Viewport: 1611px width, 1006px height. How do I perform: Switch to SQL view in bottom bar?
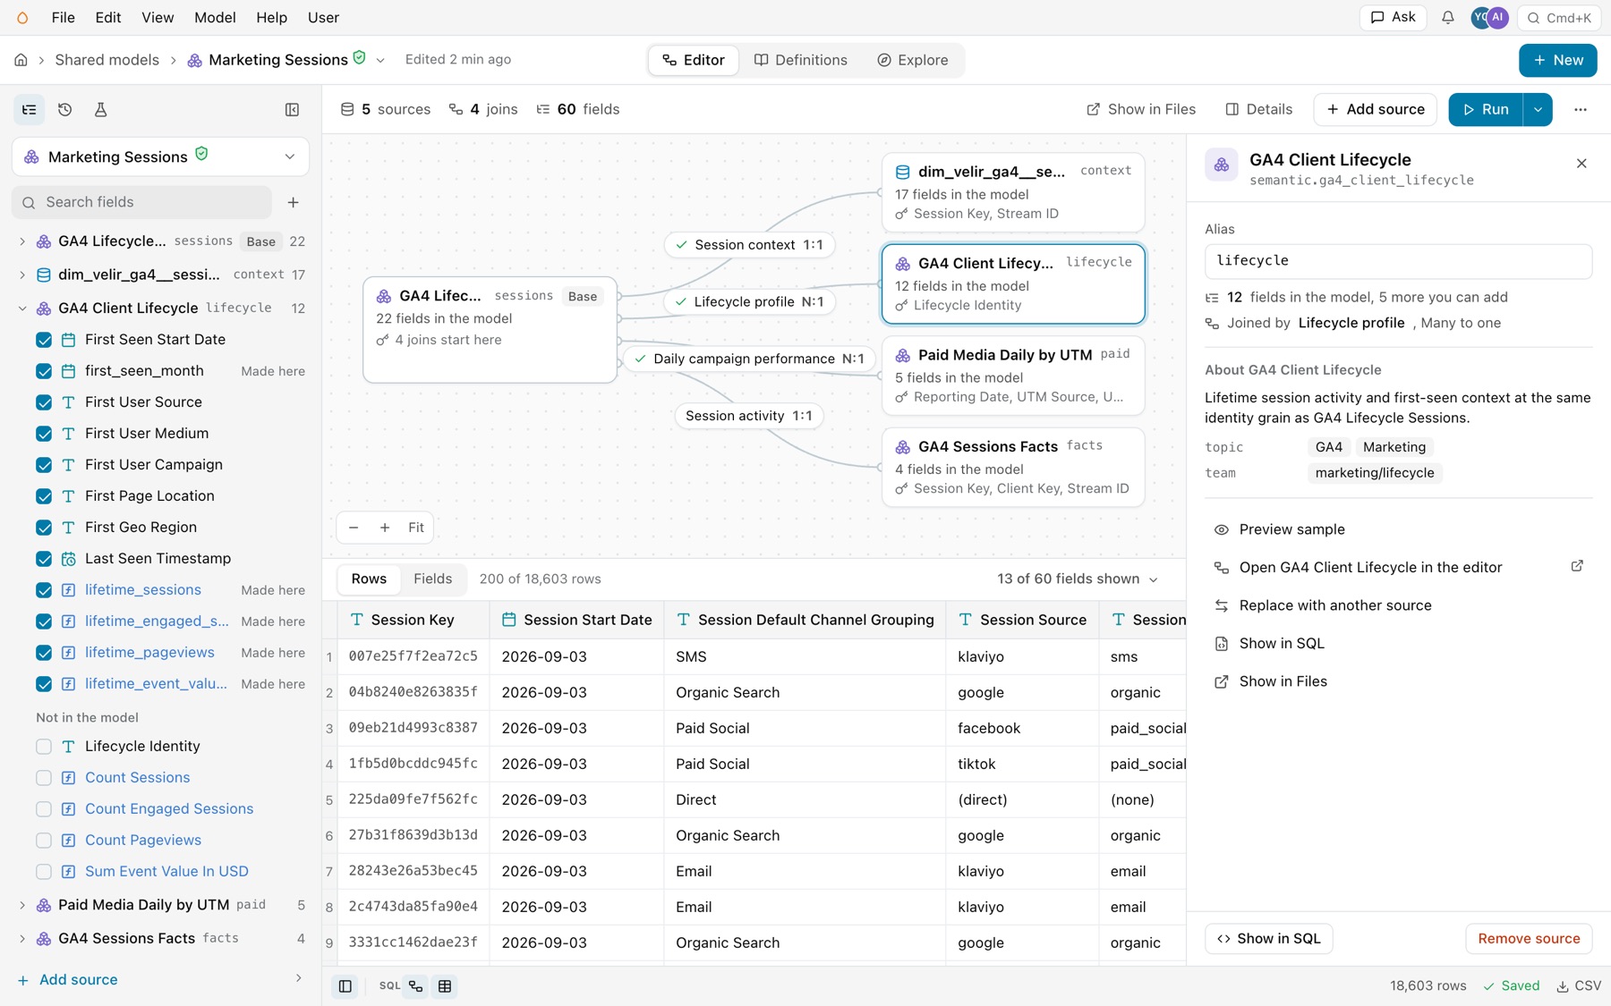tap(389, 985)
